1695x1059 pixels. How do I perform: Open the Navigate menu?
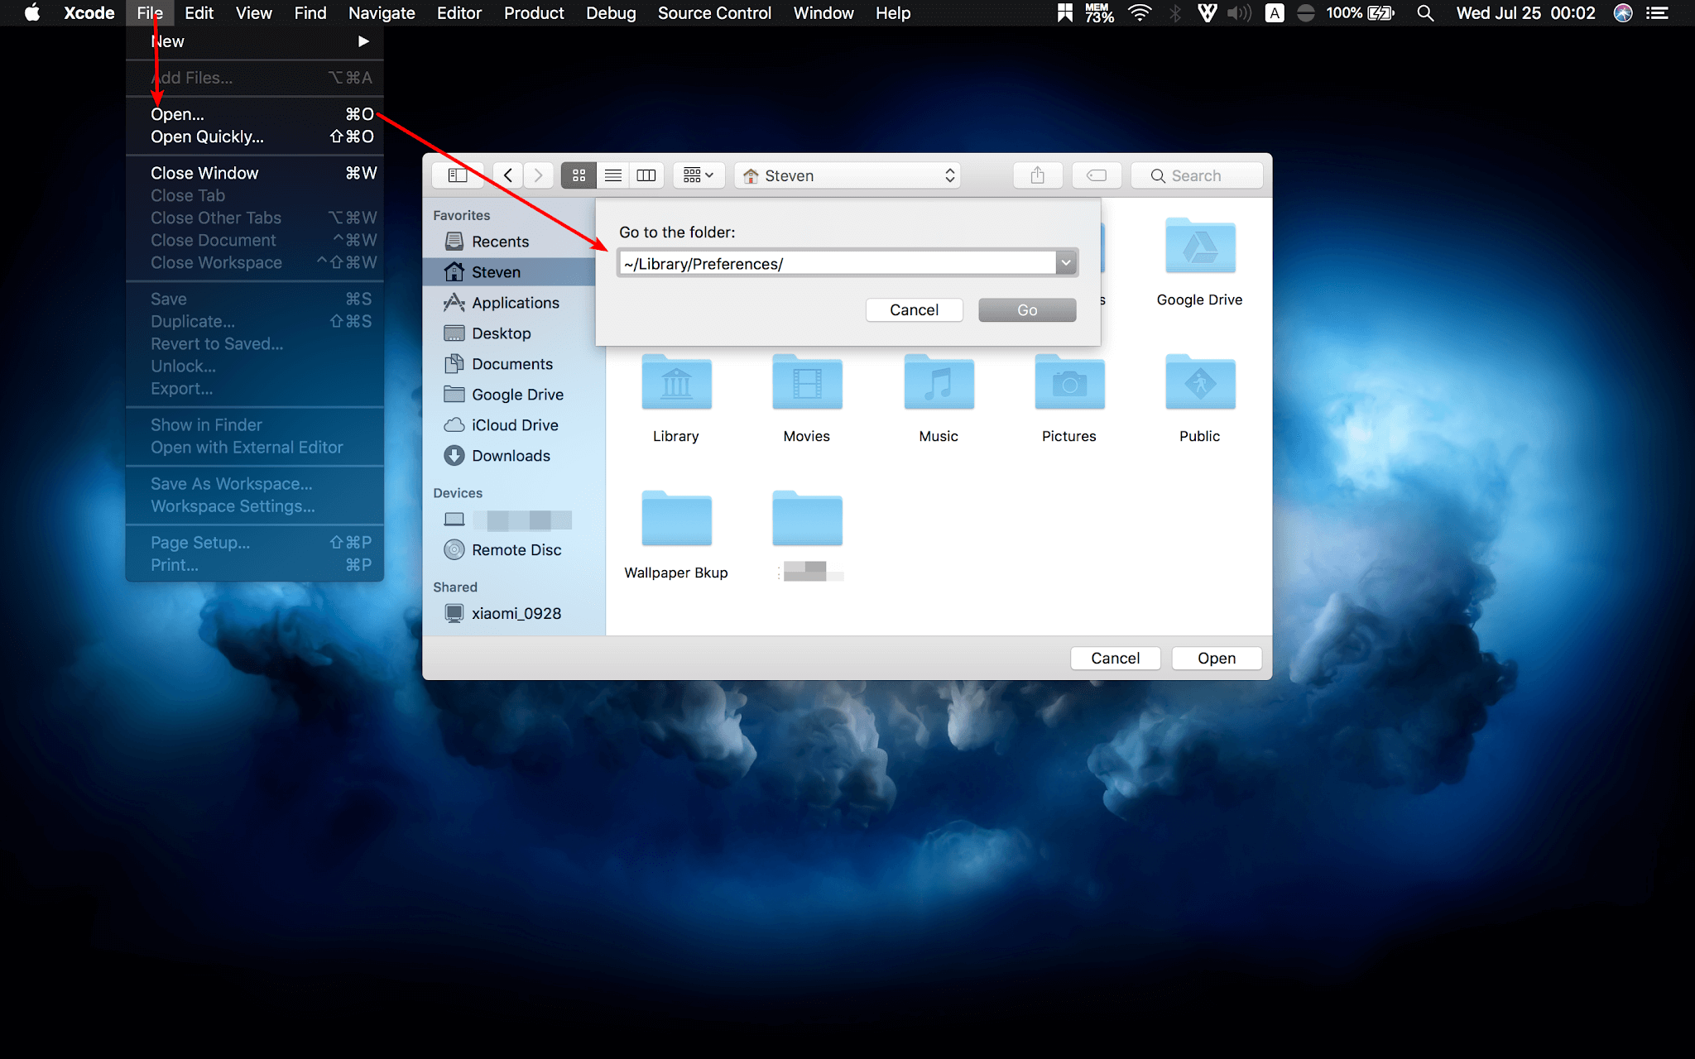click(x=382, y=13)
